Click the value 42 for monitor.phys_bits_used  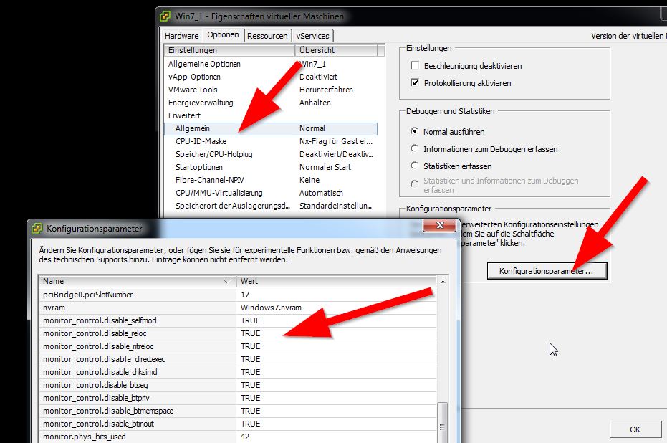(245, 437)
